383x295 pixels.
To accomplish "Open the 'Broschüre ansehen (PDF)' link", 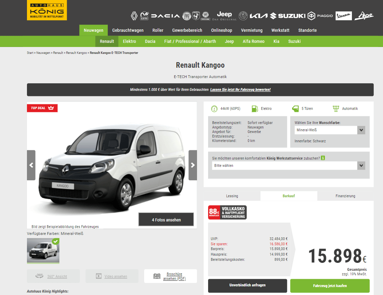I will point(175,276).
